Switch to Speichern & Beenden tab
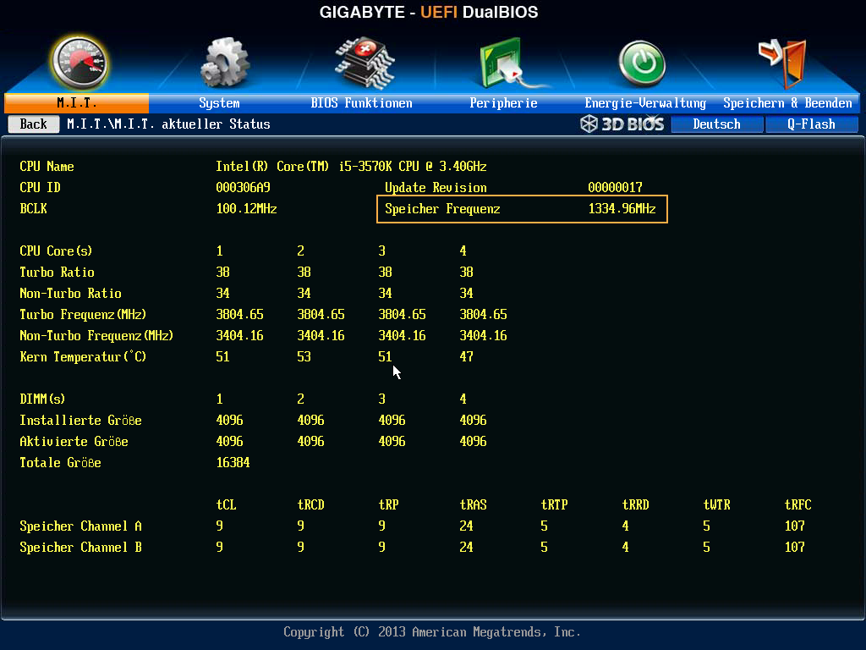Screen dimensions: 866x650 coord(787,102)
